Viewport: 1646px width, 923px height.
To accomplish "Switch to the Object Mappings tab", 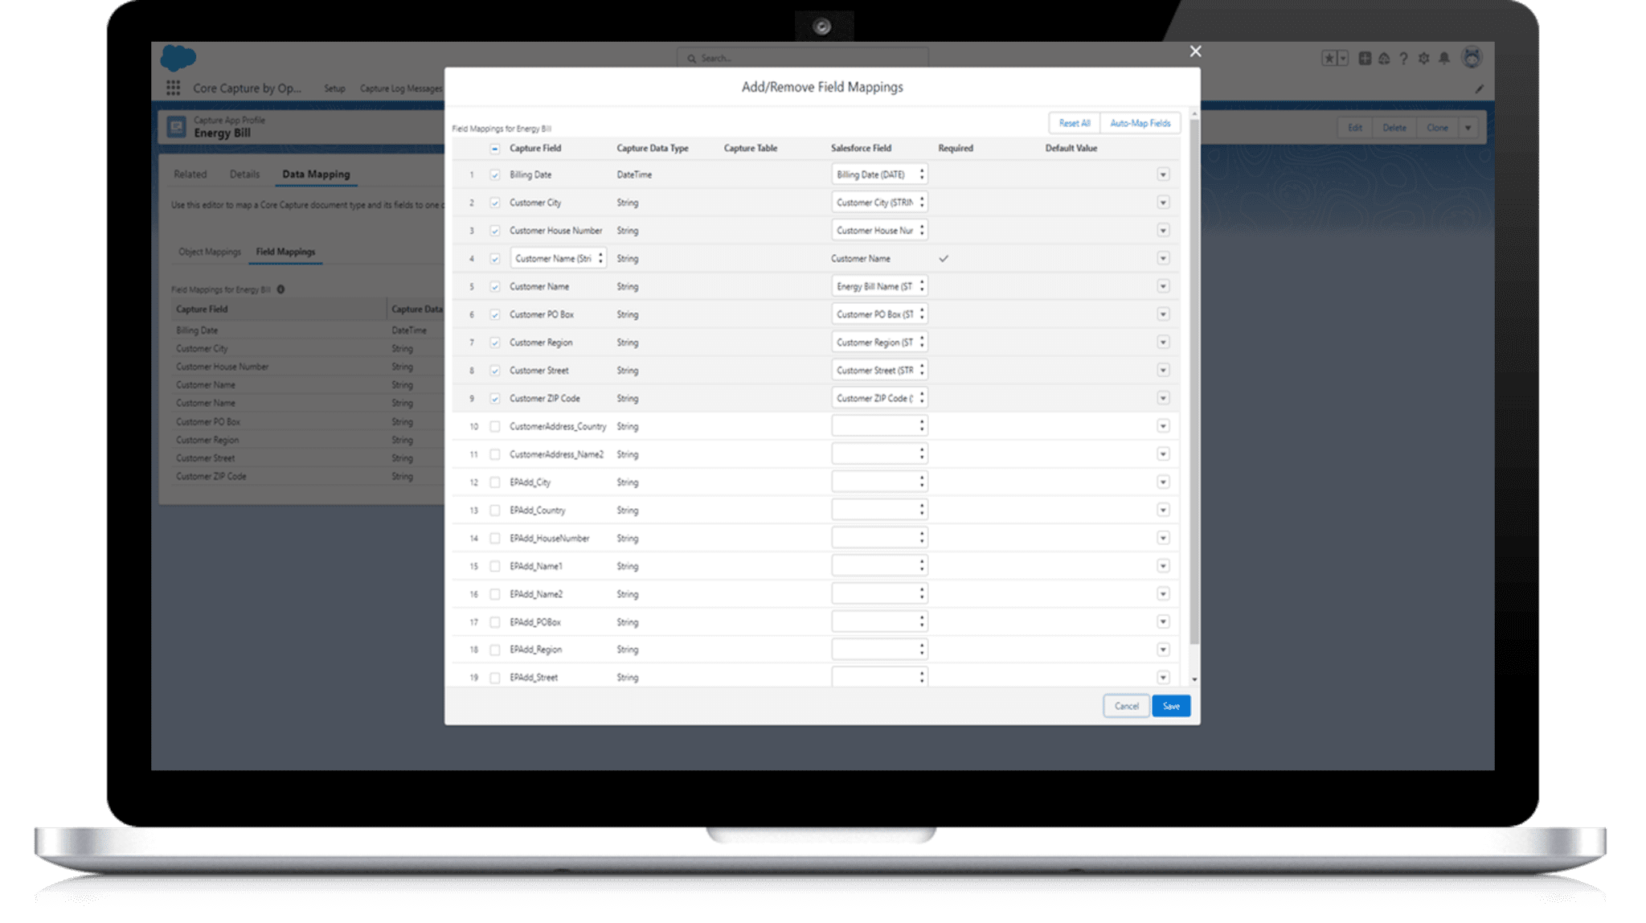I will click(x=209, y=252).
